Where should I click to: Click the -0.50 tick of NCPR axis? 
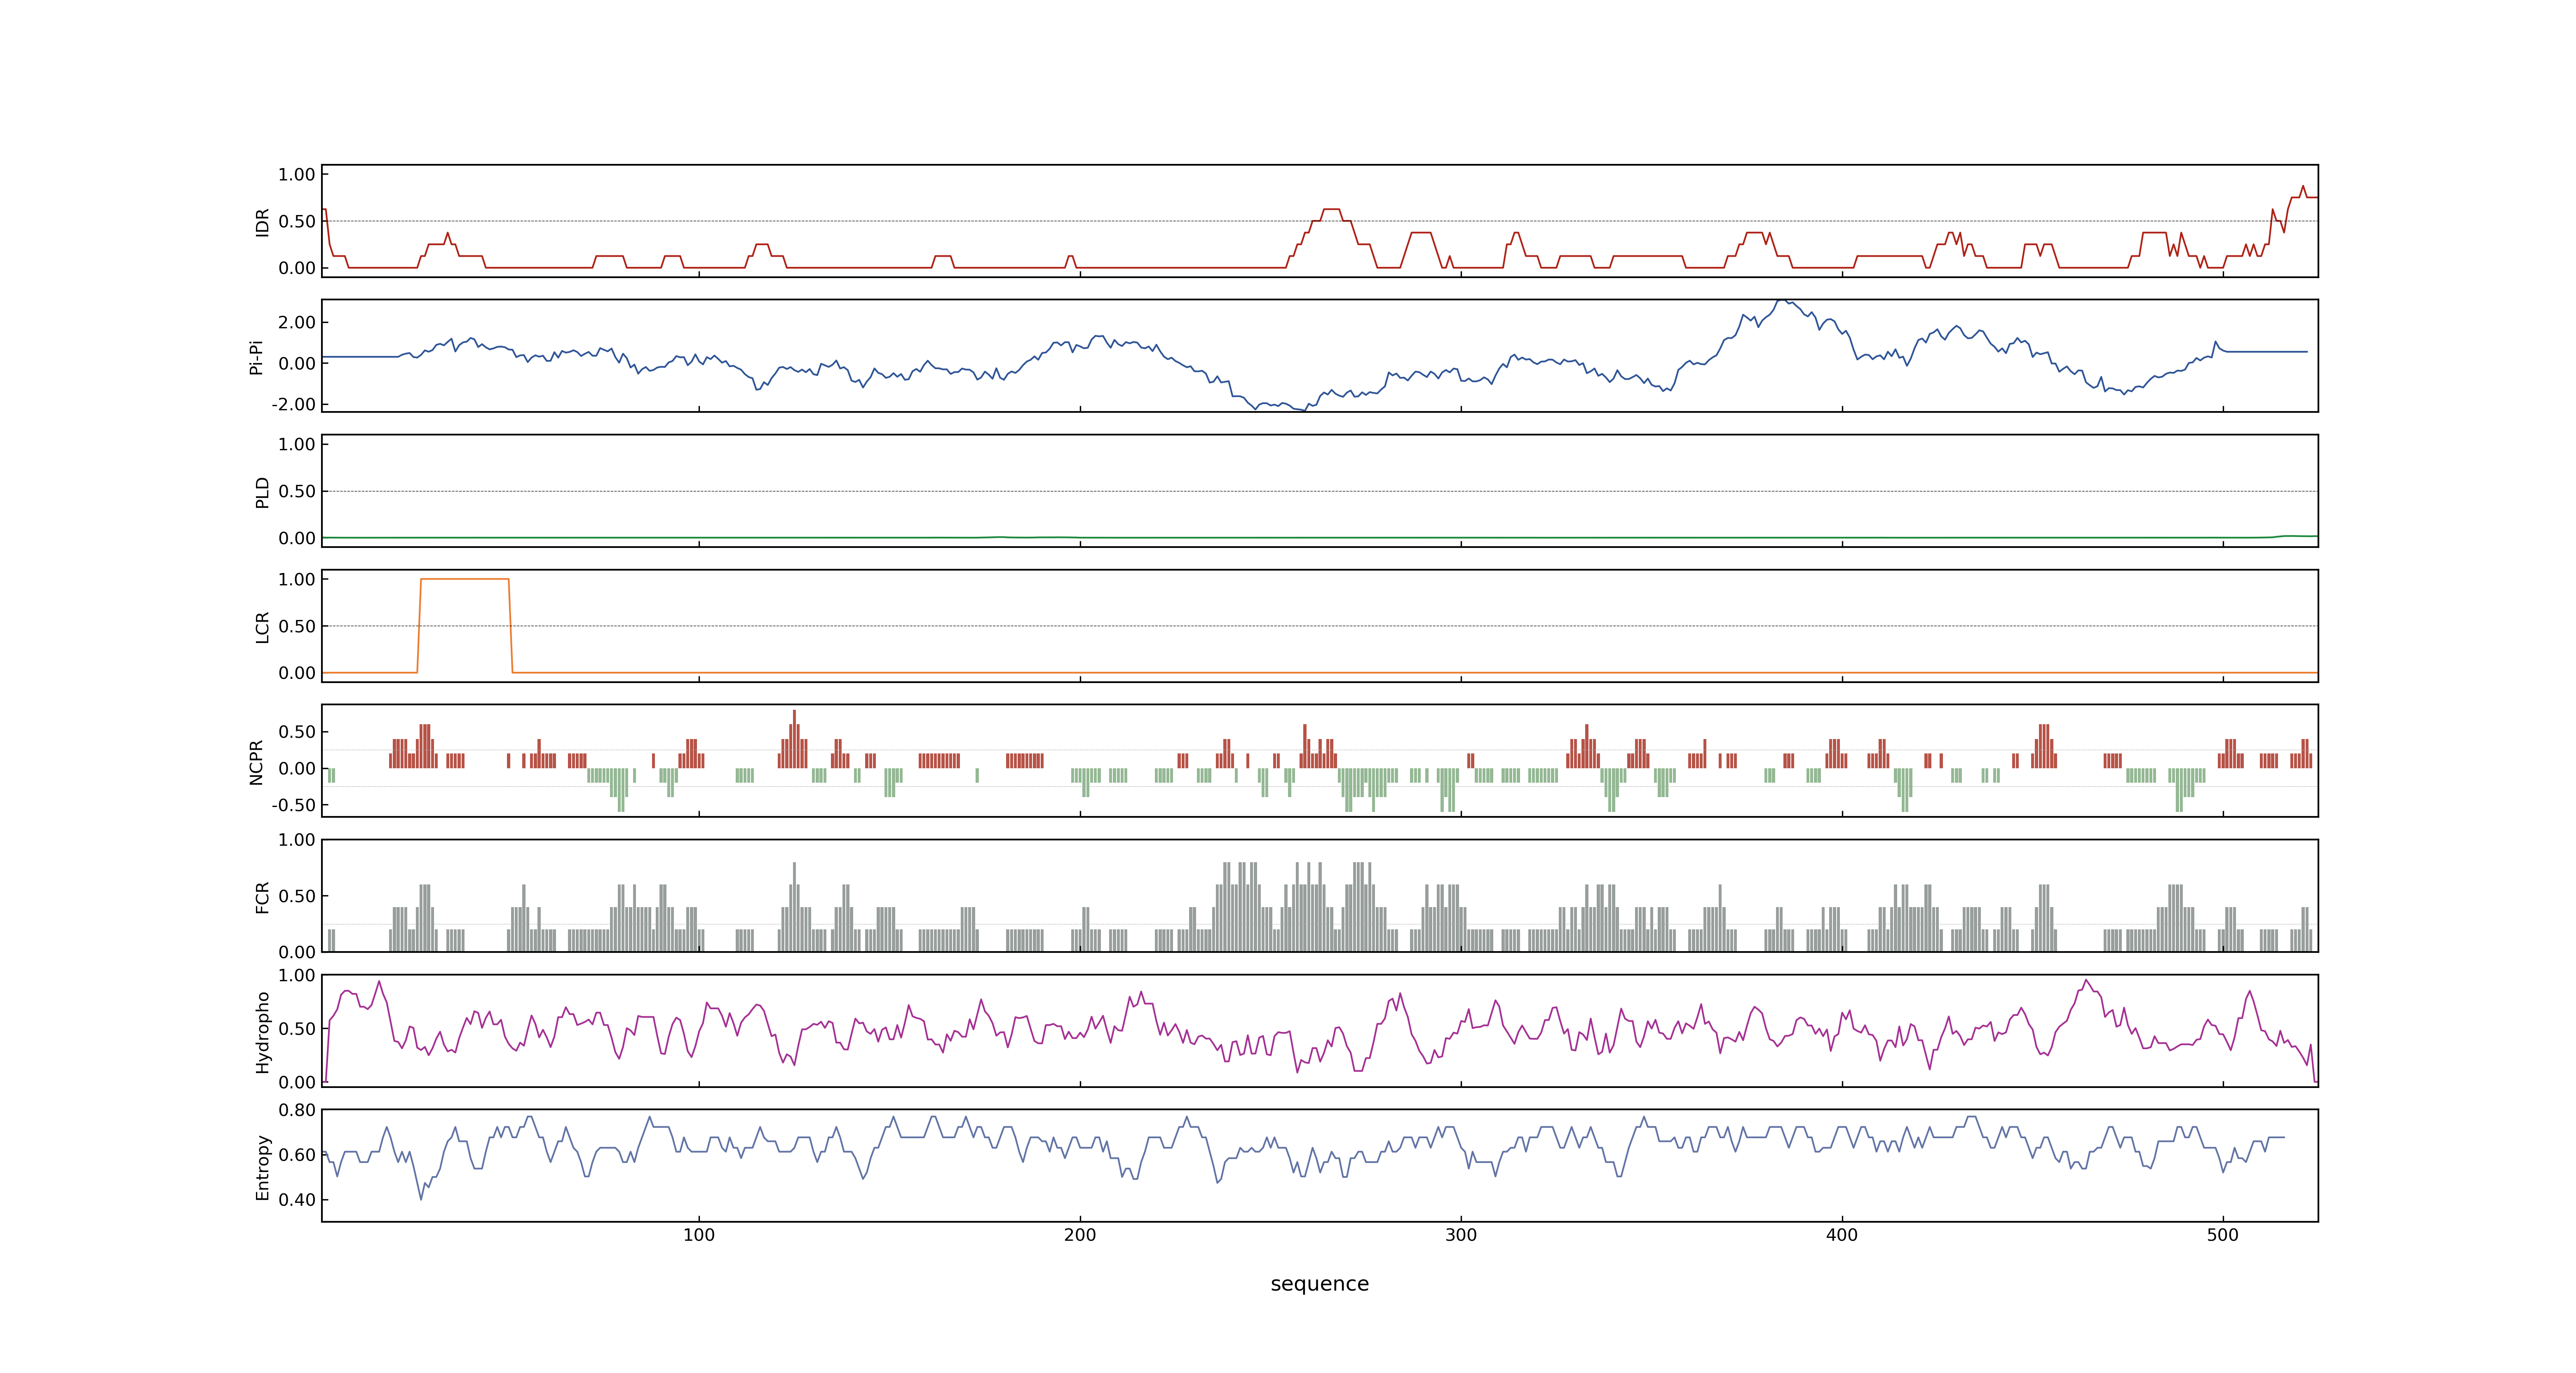pyautogui.click(x=294, y=805)
